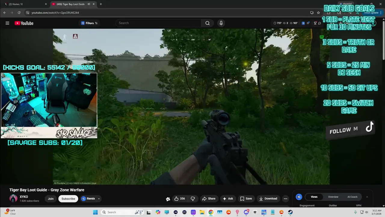This screenshot has width=385, height=217.
Task: Open a new browser tab
Action: (x=101, y=4)
